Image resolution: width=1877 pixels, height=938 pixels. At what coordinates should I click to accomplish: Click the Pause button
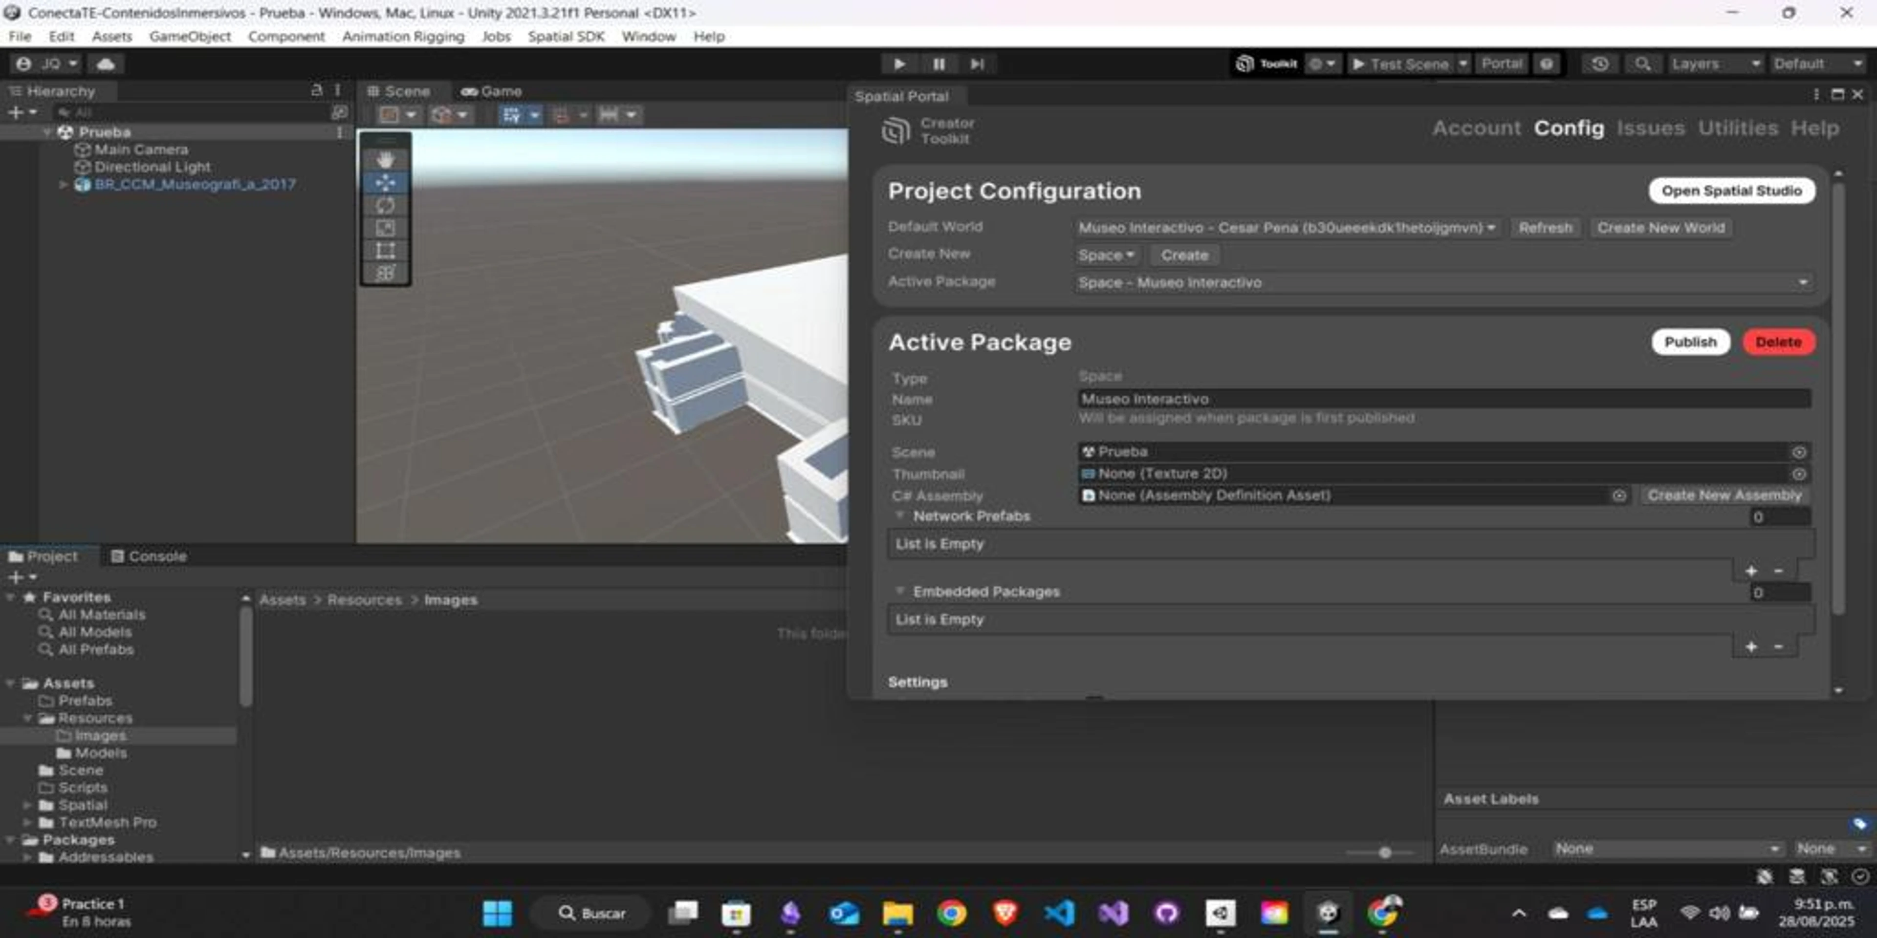point(938,64)
